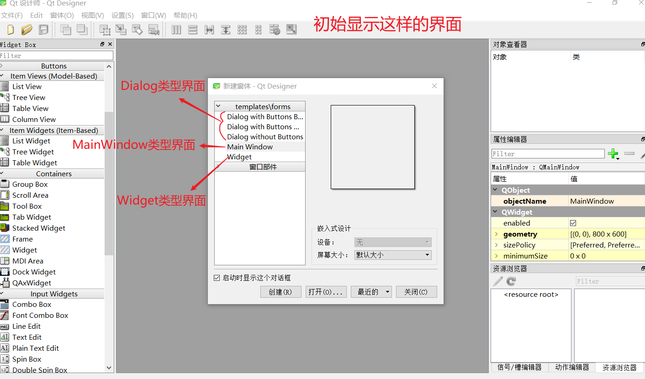Uncheck 启动时显示这个对话框 checkbox
The width and height of the screenshot is (645, 379).
click(x=217, y=276)
